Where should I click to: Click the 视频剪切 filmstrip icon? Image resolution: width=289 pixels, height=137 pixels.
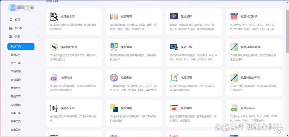point(114,16)
